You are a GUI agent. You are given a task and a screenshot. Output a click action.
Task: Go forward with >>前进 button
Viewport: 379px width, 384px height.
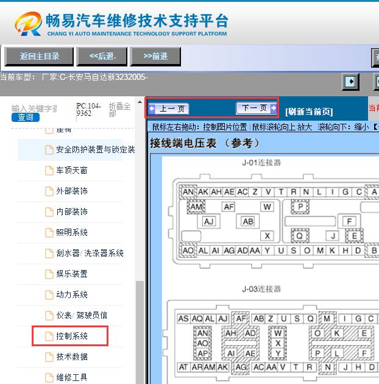155,57
